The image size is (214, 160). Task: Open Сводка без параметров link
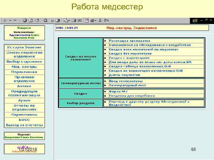click(x=130, y=54)
